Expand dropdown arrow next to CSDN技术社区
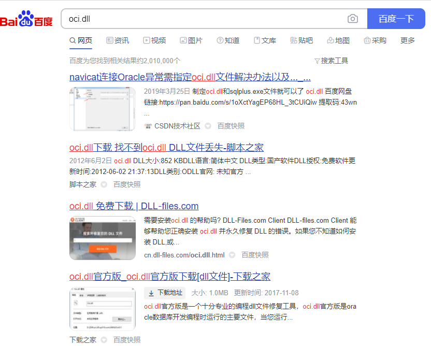431x346 pixels. (208, 126)
